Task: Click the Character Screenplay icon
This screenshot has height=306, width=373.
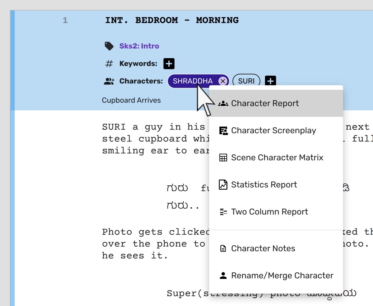Action: point(223,131)
